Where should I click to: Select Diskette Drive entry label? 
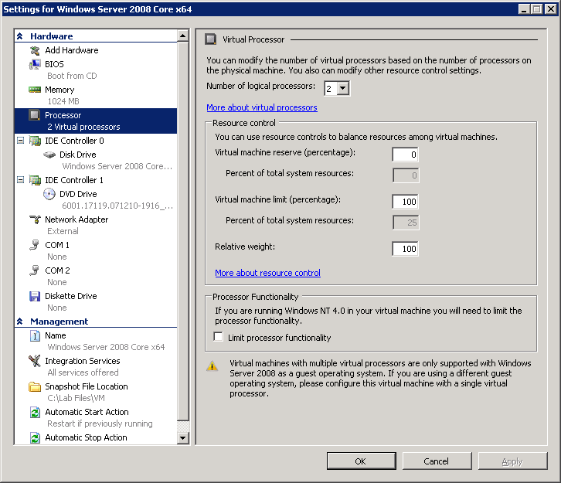[x=71, y=296]
